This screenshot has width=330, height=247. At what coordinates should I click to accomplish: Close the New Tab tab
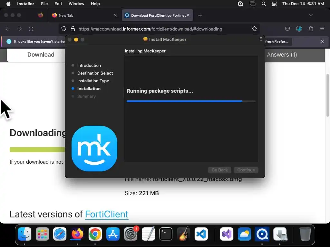coord(115,15)
